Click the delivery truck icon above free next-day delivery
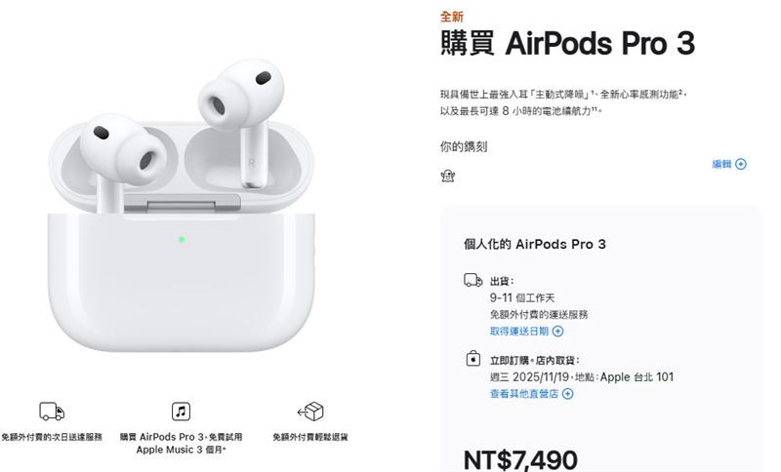 pyautogui.click(x=52, y=412)
